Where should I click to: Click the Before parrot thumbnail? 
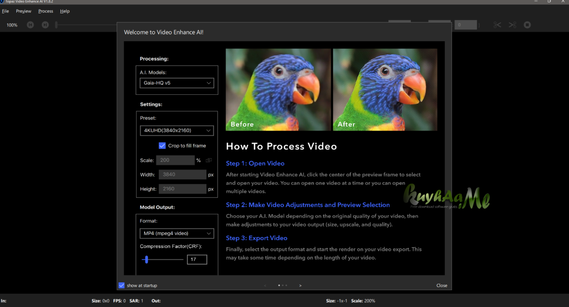278,90
